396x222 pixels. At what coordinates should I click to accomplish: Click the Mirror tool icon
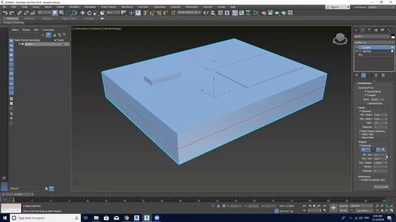(x=206, y=13)
